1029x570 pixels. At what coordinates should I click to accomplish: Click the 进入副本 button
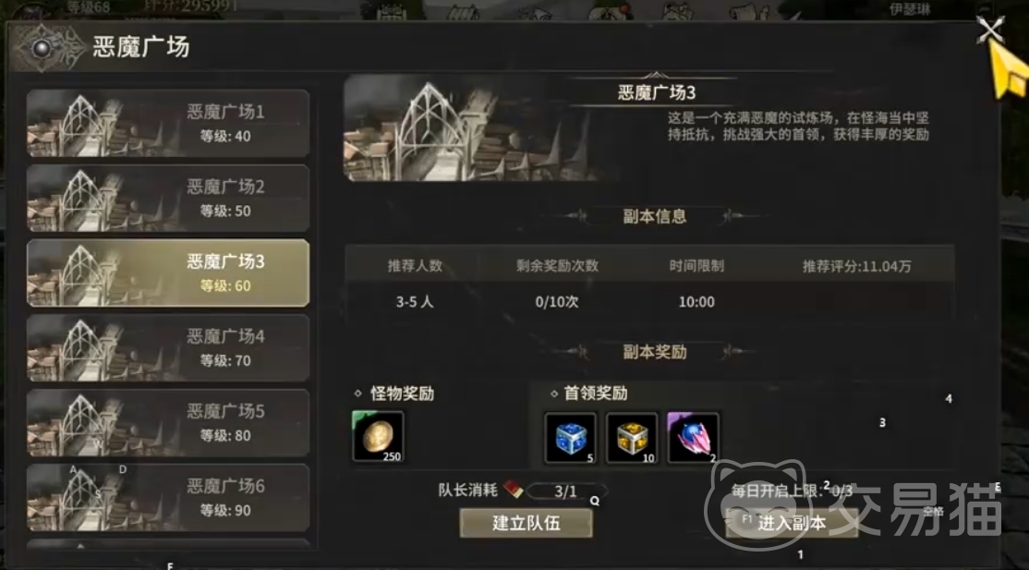coord(792,523)
